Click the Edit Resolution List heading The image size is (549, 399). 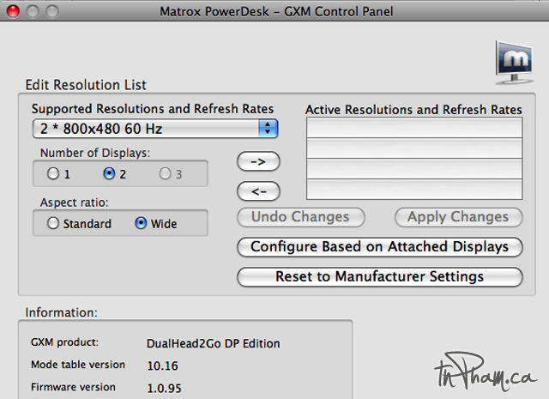pyautogui.click(x=86, y=85)
